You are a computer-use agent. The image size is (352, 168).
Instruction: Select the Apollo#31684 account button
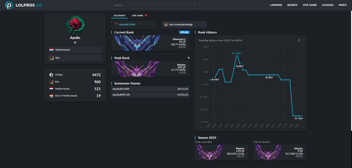(134, 25)
